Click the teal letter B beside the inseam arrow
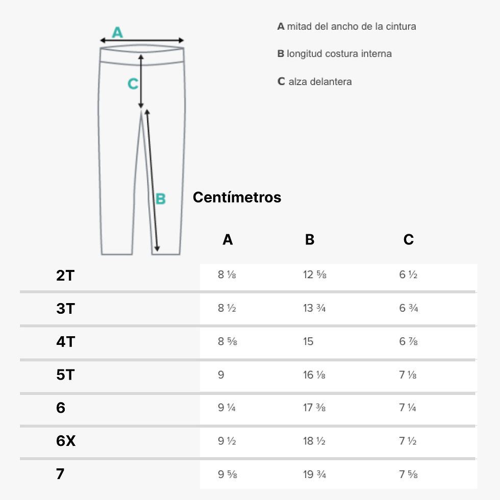Screen dimensions: 500x500 click(x=161, y=199)
